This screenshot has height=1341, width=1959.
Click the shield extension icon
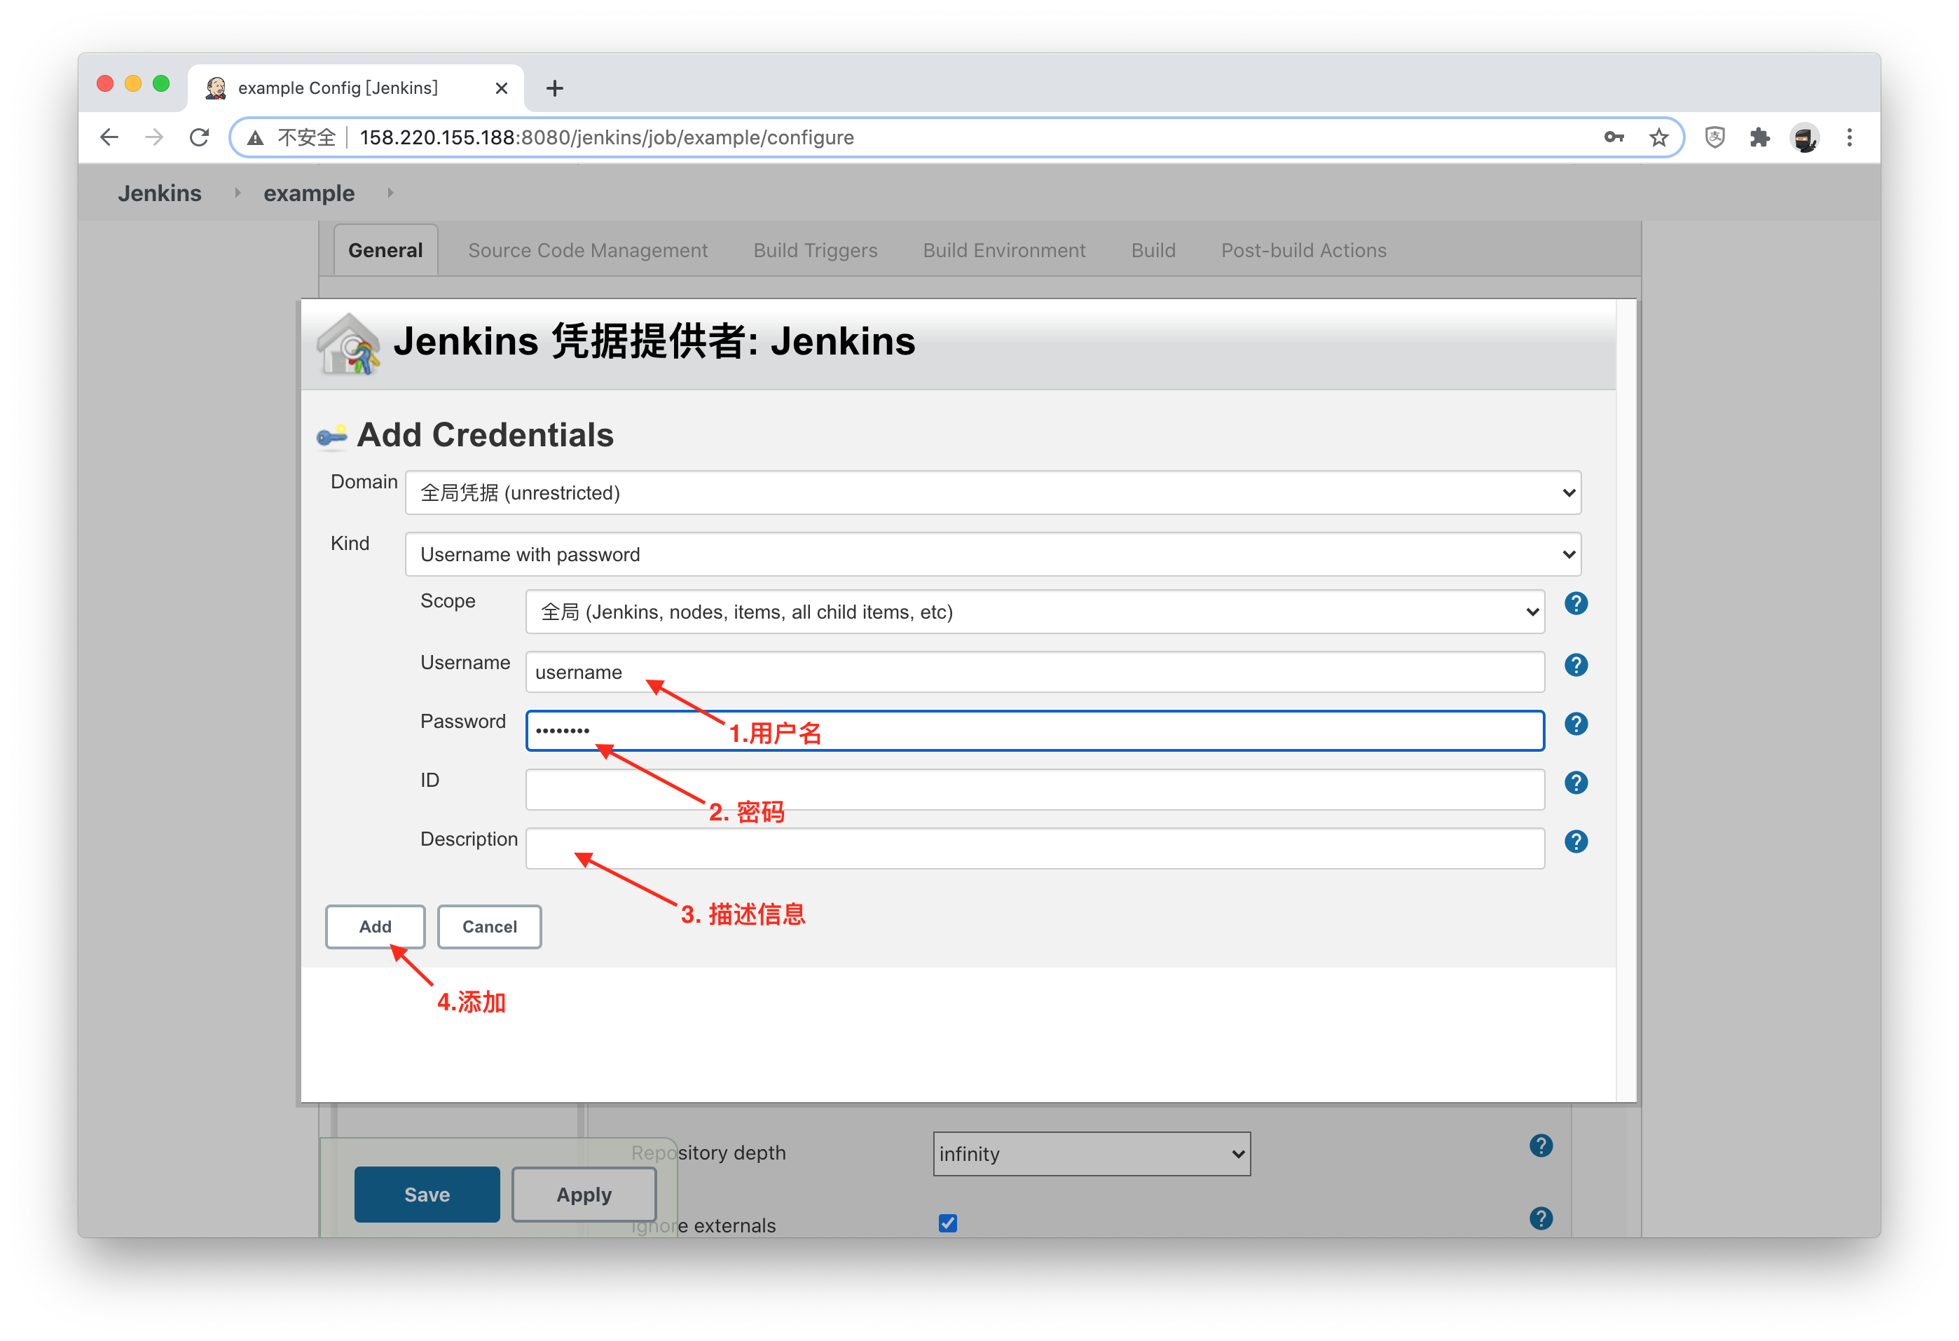pos(1714,137)
